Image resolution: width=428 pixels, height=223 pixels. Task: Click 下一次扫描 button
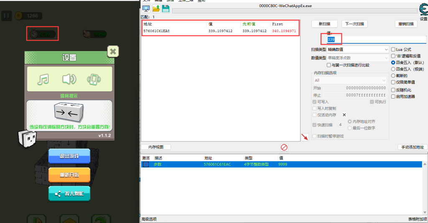[x=354, y=24]
